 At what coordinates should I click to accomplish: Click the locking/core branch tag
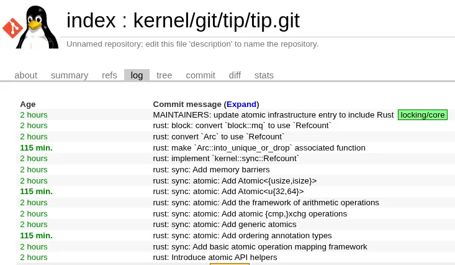click(422, 115)
